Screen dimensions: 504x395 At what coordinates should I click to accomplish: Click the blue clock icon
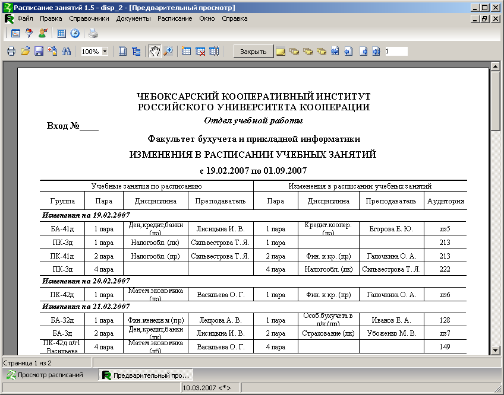[75, 33]
